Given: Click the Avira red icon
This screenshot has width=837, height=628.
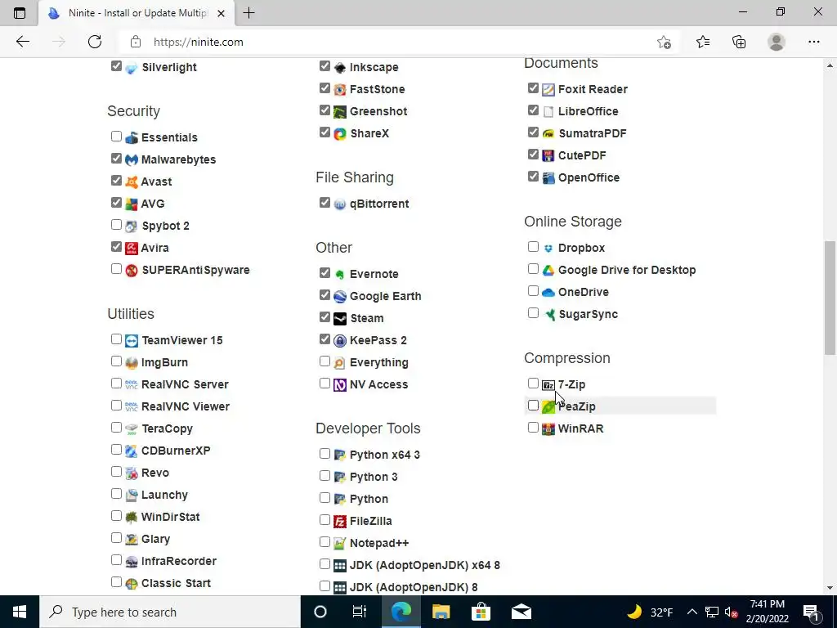Looking at the screenshot, I should point(132,248).
